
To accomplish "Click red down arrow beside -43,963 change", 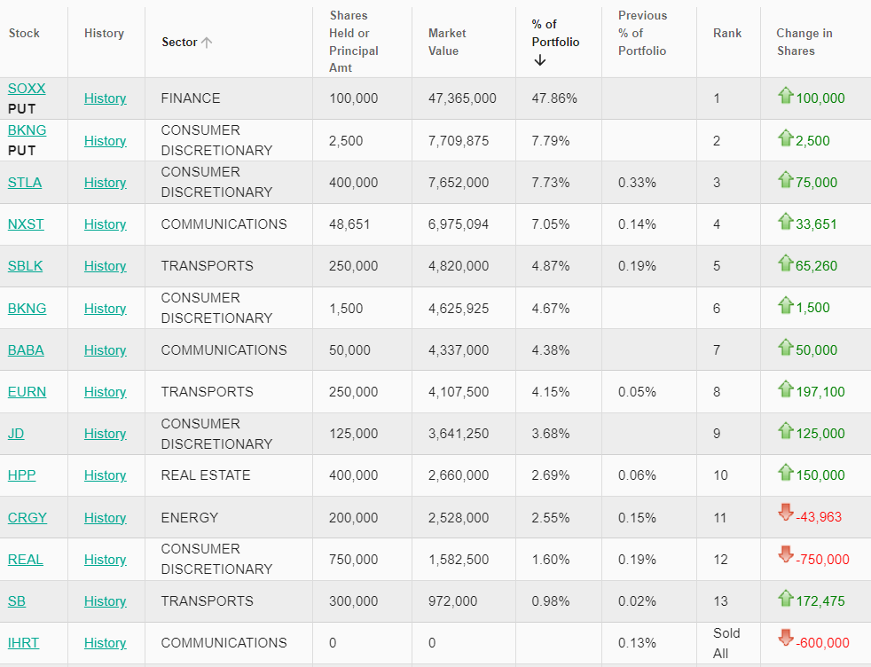I will pyautogui.click(x=786, y=512).
